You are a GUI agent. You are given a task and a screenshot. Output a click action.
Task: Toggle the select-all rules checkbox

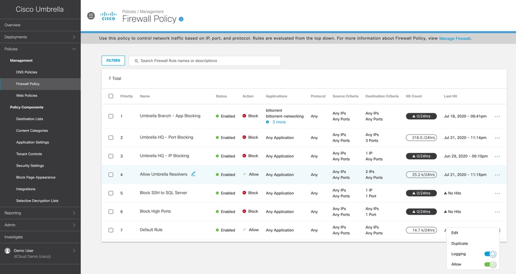[111, 96]
